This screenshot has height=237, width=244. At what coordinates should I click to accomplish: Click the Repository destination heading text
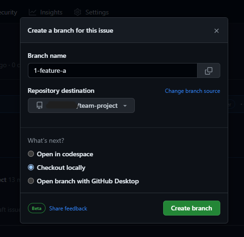coord(61,91)
